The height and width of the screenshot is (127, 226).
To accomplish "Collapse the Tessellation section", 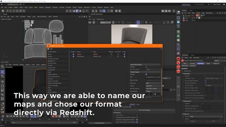I will tap(183, 74).
